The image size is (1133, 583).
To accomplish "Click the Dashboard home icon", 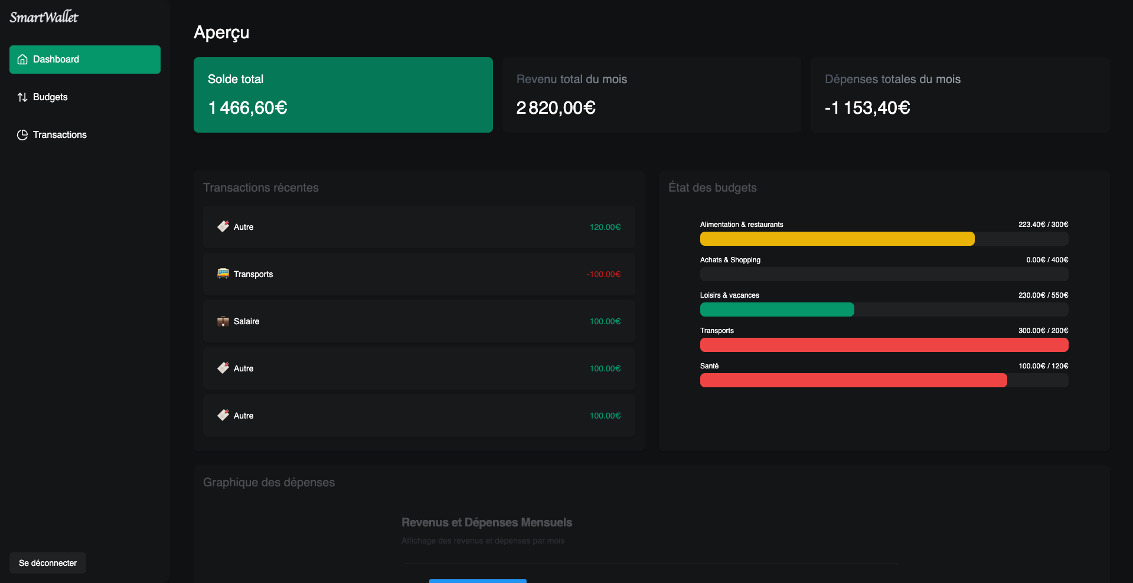I will (x=22, y=60).
